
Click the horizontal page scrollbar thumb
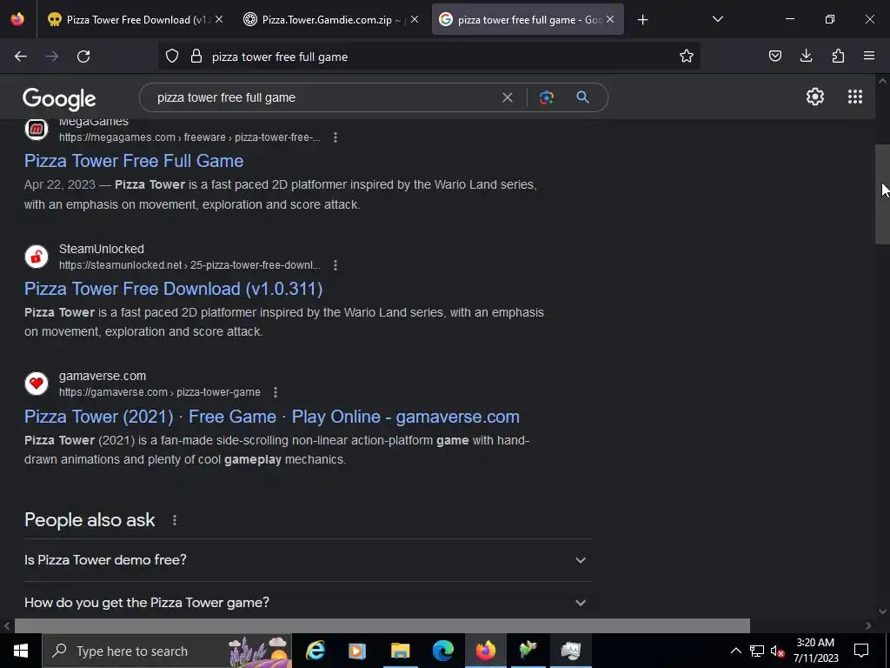(x=382, y=626)
